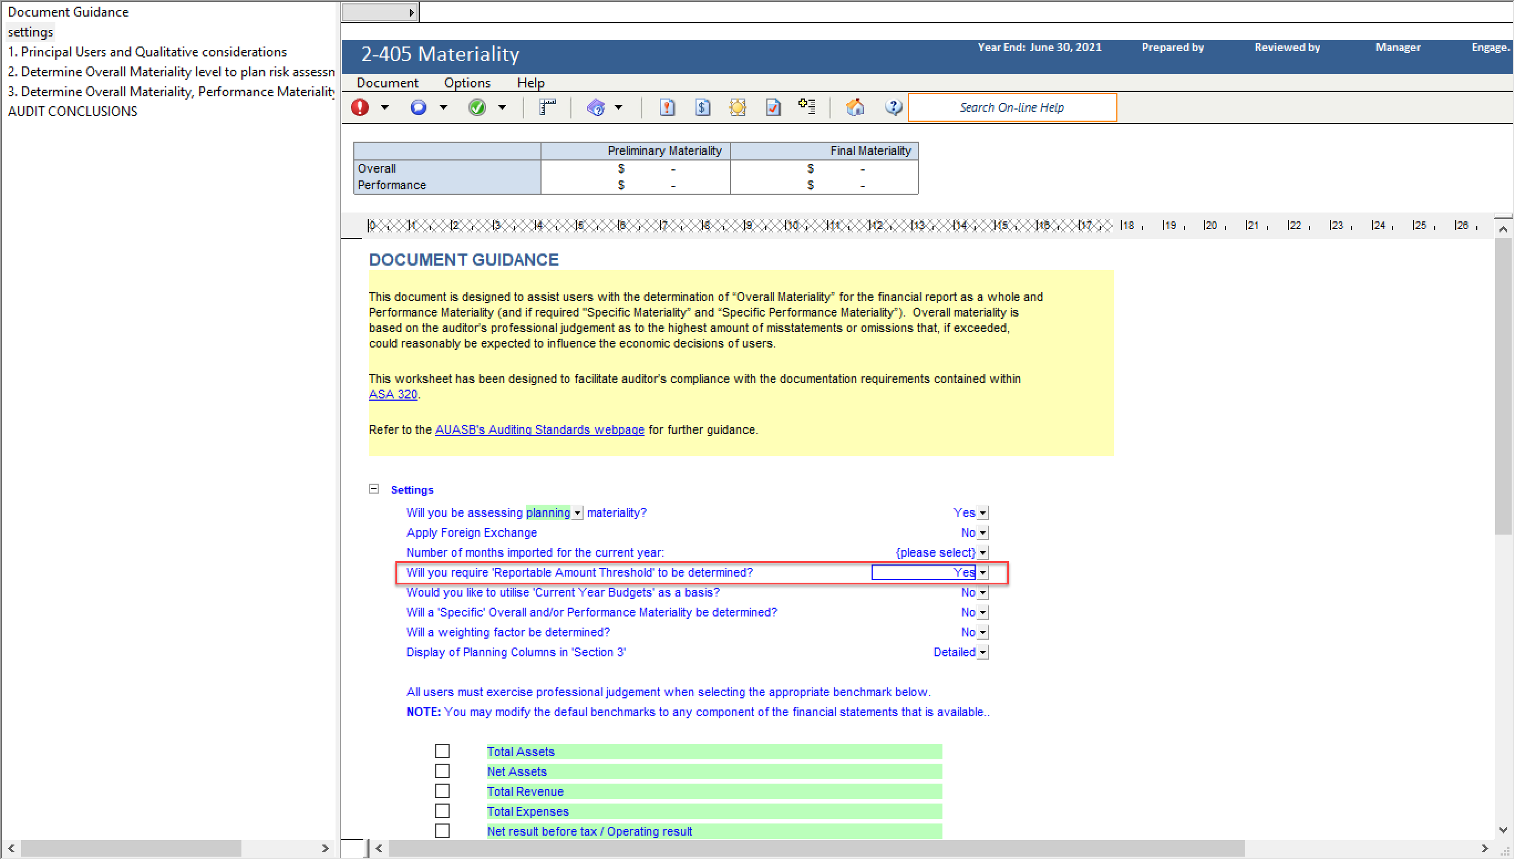Open dropdown arrow next to green checkmark icon

[x=502, y=107]
